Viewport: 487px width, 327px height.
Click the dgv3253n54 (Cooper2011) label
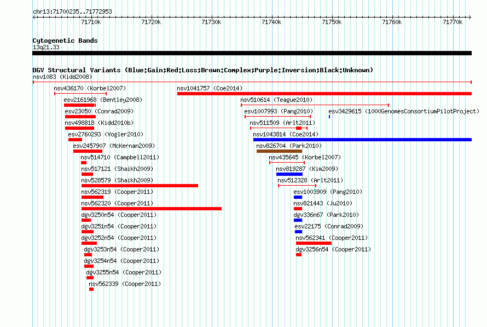click(x=121, y=249)
